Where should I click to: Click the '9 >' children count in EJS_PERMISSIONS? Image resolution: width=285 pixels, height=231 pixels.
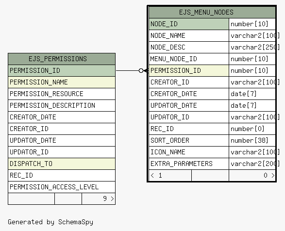[x=99, y=198]
